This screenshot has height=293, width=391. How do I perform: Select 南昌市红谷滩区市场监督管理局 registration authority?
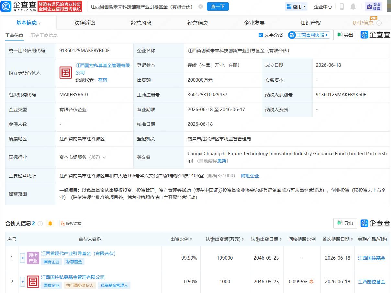coord(219,139)
